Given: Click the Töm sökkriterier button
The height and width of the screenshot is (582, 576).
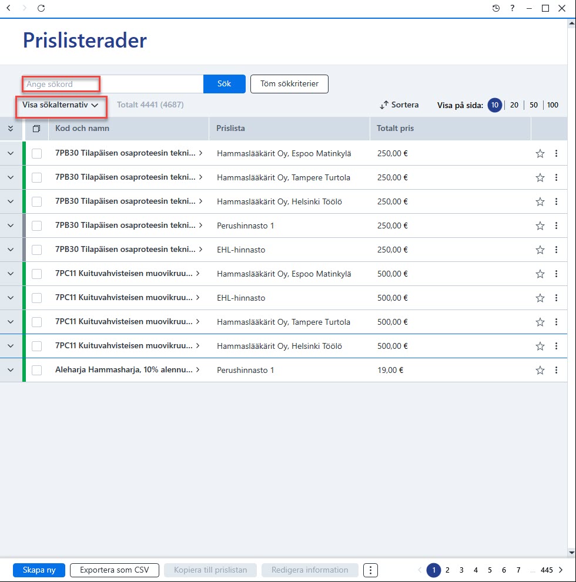Looking at the screenshot, I should [289, 84].
